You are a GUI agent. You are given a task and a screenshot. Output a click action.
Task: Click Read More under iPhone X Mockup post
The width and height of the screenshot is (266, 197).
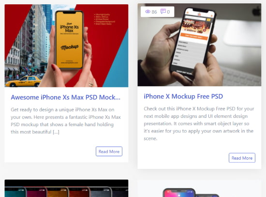pos(242,158)
